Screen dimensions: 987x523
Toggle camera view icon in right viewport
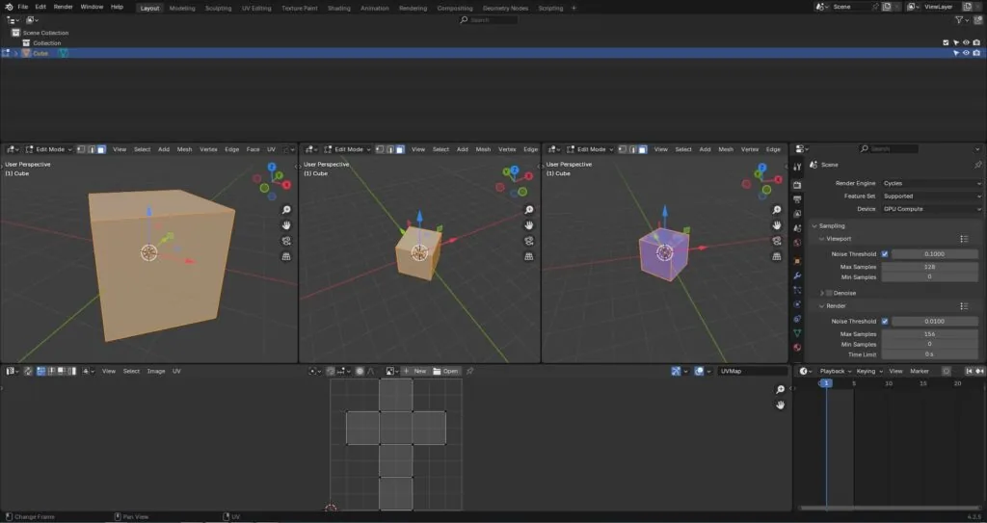pos(777,241)
